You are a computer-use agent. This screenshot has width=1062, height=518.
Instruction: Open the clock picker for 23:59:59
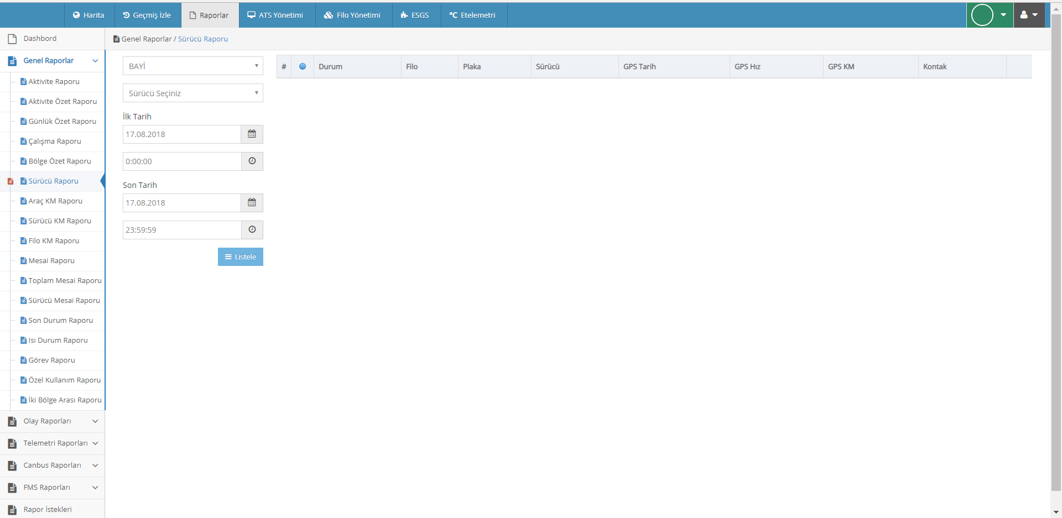coord(252,230)
